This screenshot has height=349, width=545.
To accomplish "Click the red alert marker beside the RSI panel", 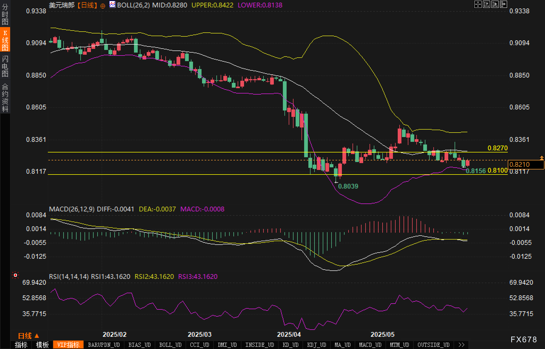I will coord(15,275).
